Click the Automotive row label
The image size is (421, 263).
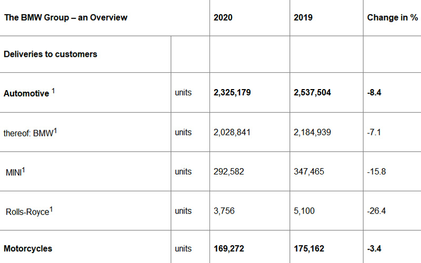coord(29,93)
